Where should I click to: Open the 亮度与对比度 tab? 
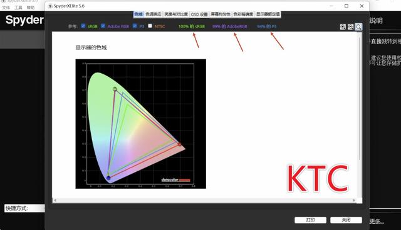[176, 14]
